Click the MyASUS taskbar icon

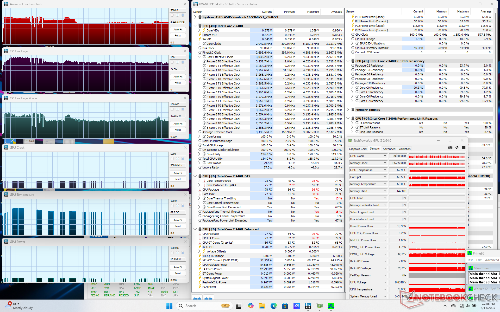[296, 306]
